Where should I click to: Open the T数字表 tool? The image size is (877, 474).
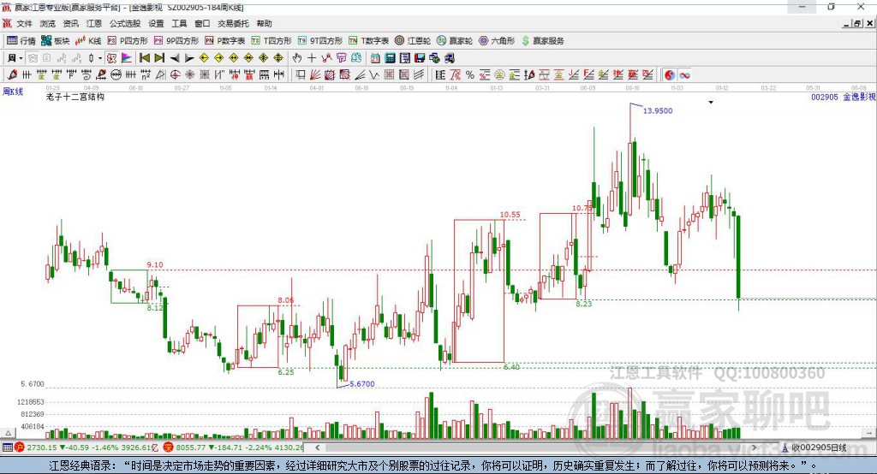[368, 41]
